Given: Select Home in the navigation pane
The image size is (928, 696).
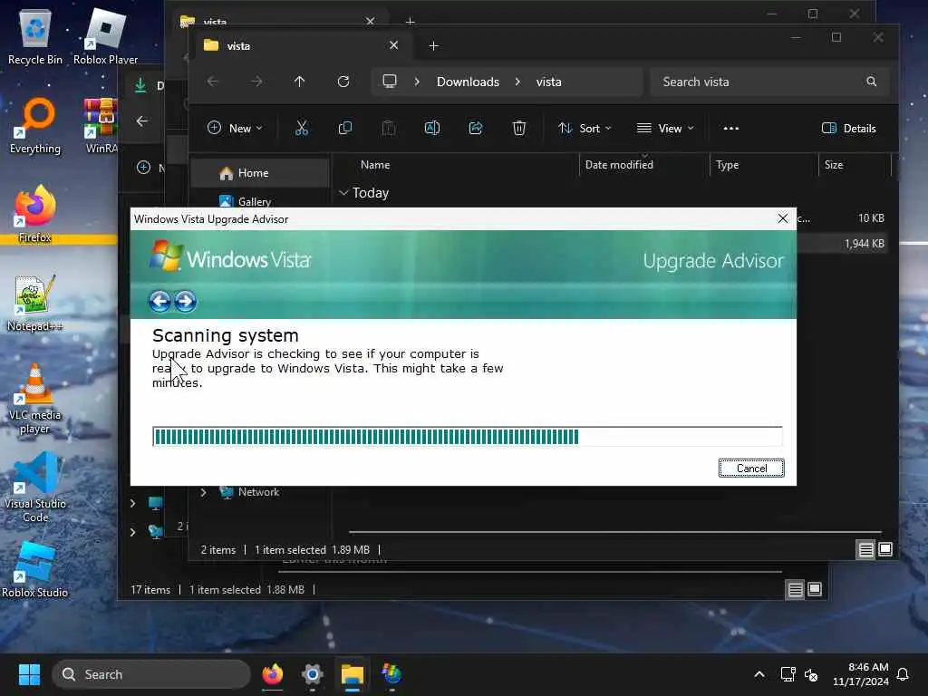Looking at the screenshot, I should (260, 173).
